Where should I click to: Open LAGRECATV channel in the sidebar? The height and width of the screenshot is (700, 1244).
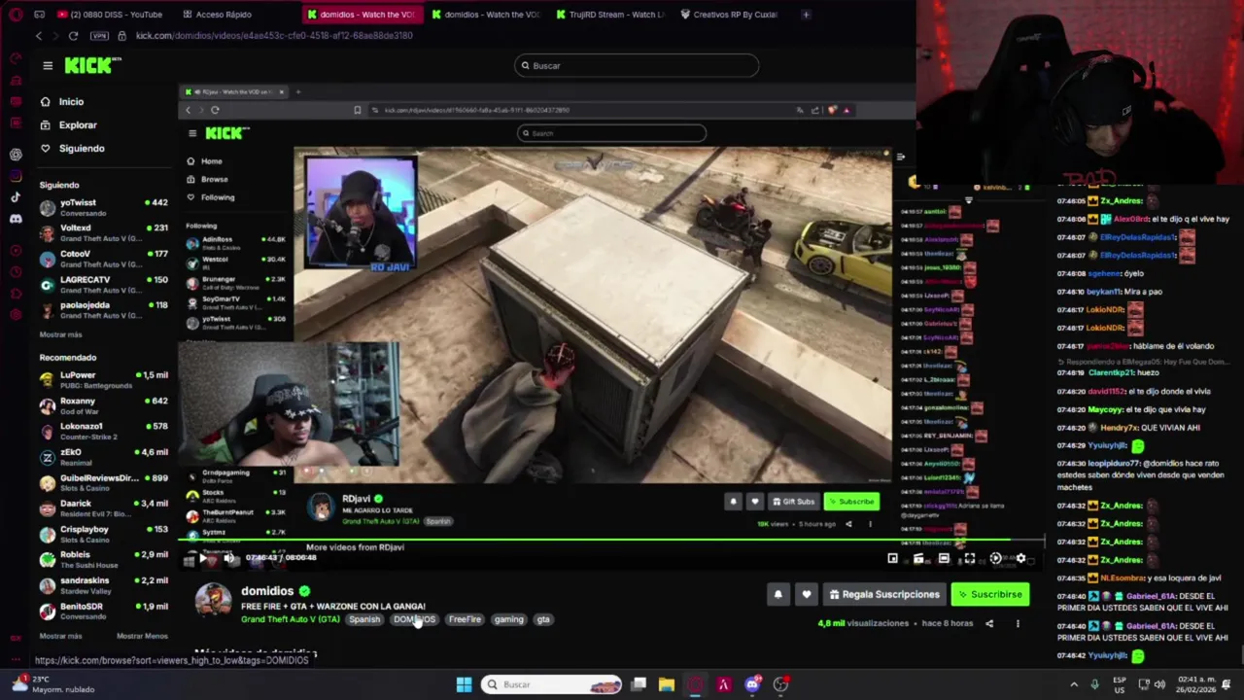coord(103,284)
